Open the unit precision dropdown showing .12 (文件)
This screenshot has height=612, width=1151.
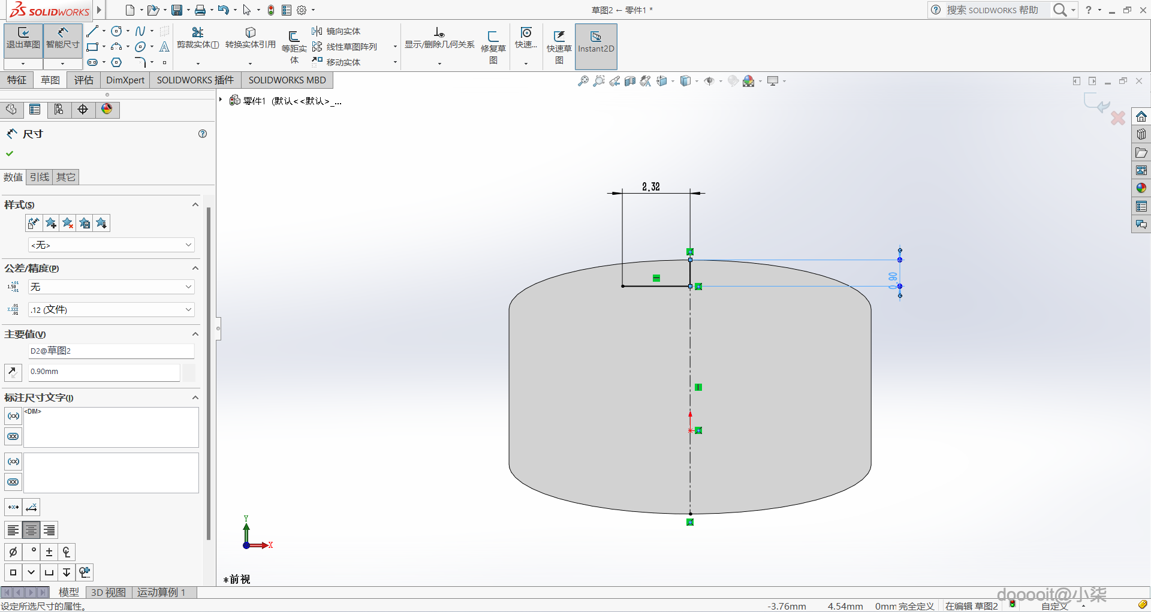(x=112, y=310)
